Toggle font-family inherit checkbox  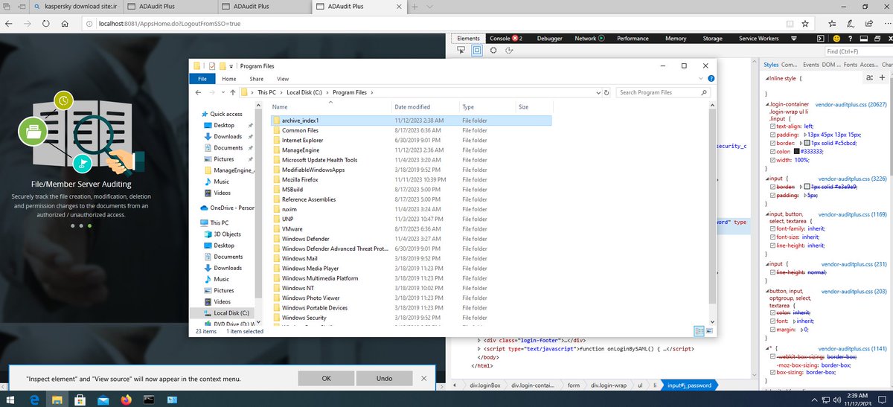(771, 228)
